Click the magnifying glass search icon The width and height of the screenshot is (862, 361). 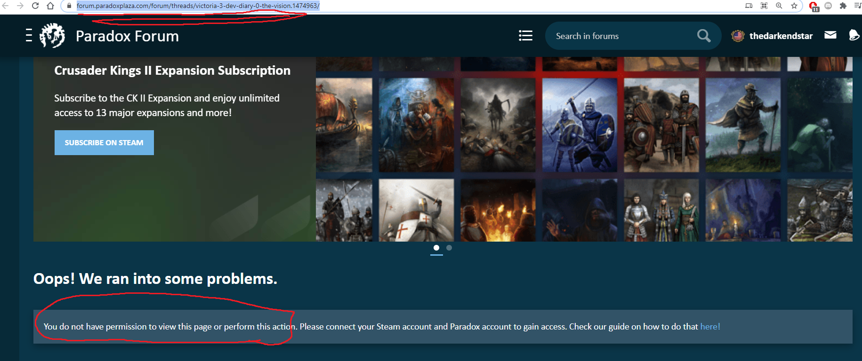703,36
